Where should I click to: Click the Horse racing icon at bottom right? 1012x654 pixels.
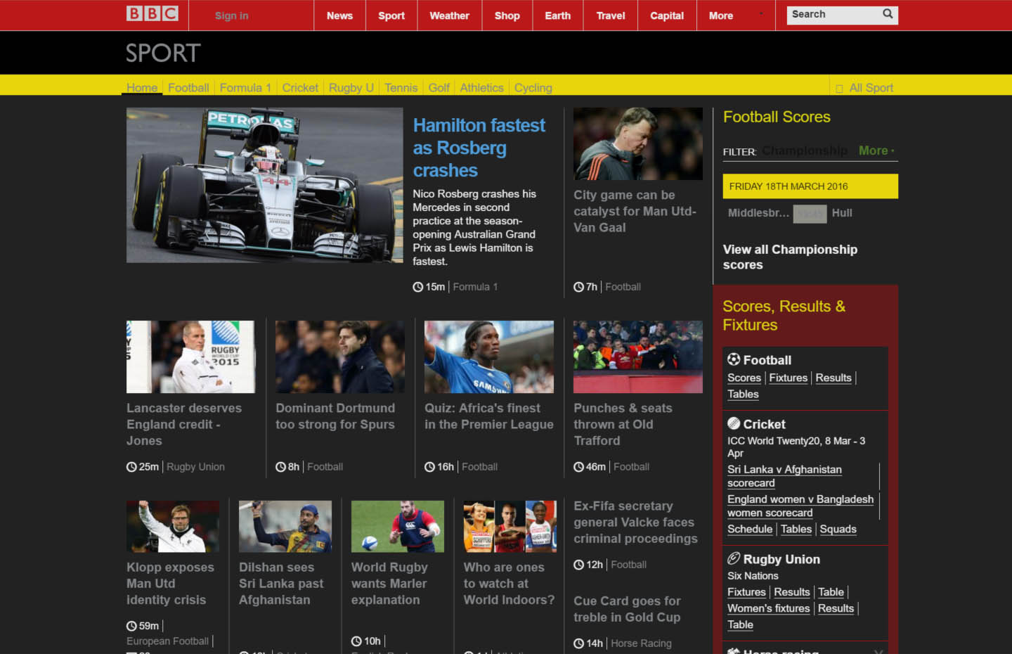coord(733,650)
